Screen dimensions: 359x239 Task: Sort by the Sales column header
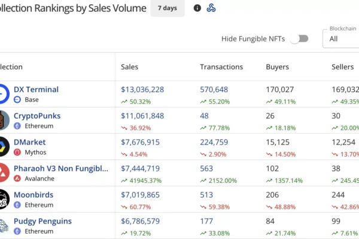pos(129,67)
